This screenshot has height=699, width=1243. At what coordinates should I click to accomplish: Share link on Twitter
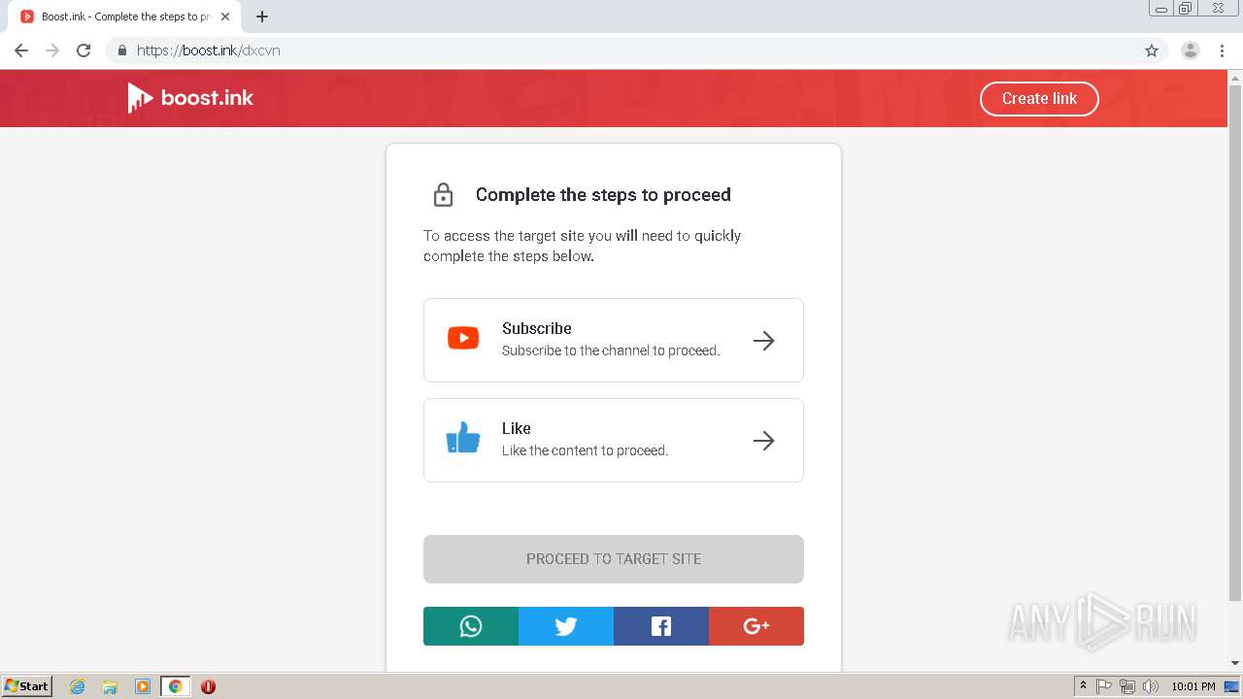pos(566,626)
